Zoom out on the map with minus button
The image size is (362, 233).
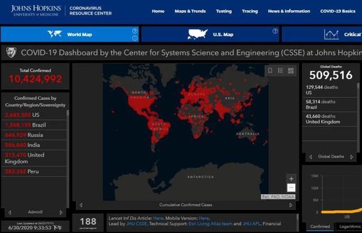(291, 188)
